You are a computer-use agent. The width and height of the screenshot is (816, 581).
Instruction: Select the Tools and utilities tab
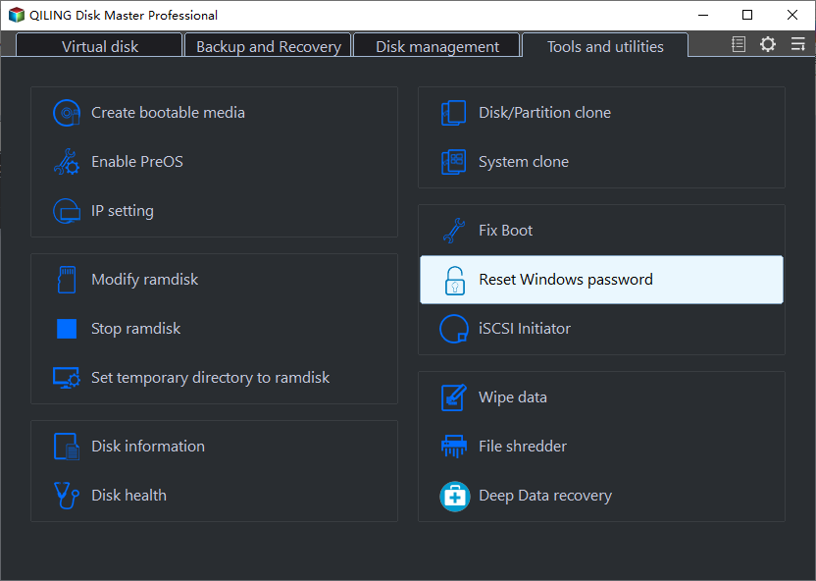point(605,46)
